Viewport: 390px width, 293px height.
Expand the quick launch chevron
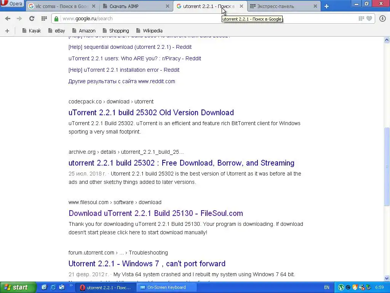click(70, 285)
